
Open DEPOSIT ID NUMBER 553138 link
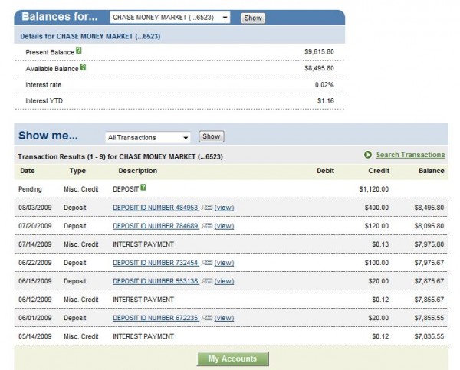156,281
